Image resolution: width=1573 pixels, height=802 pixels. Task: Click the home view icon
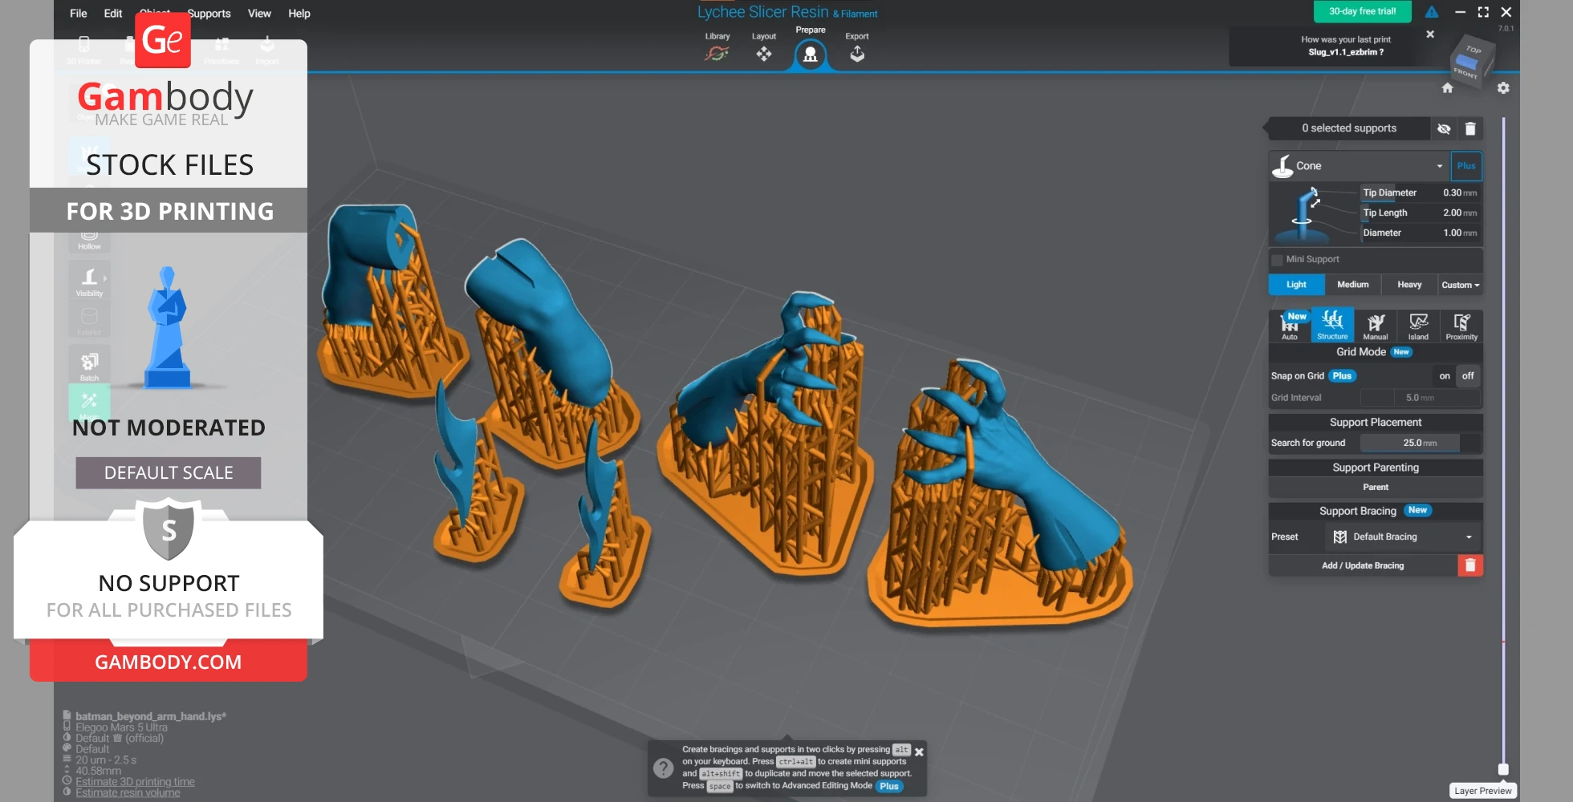click(x=1447, y=88)
